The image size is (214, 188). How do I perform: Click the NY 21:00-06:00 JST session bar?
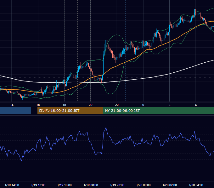tap(159, 111)
